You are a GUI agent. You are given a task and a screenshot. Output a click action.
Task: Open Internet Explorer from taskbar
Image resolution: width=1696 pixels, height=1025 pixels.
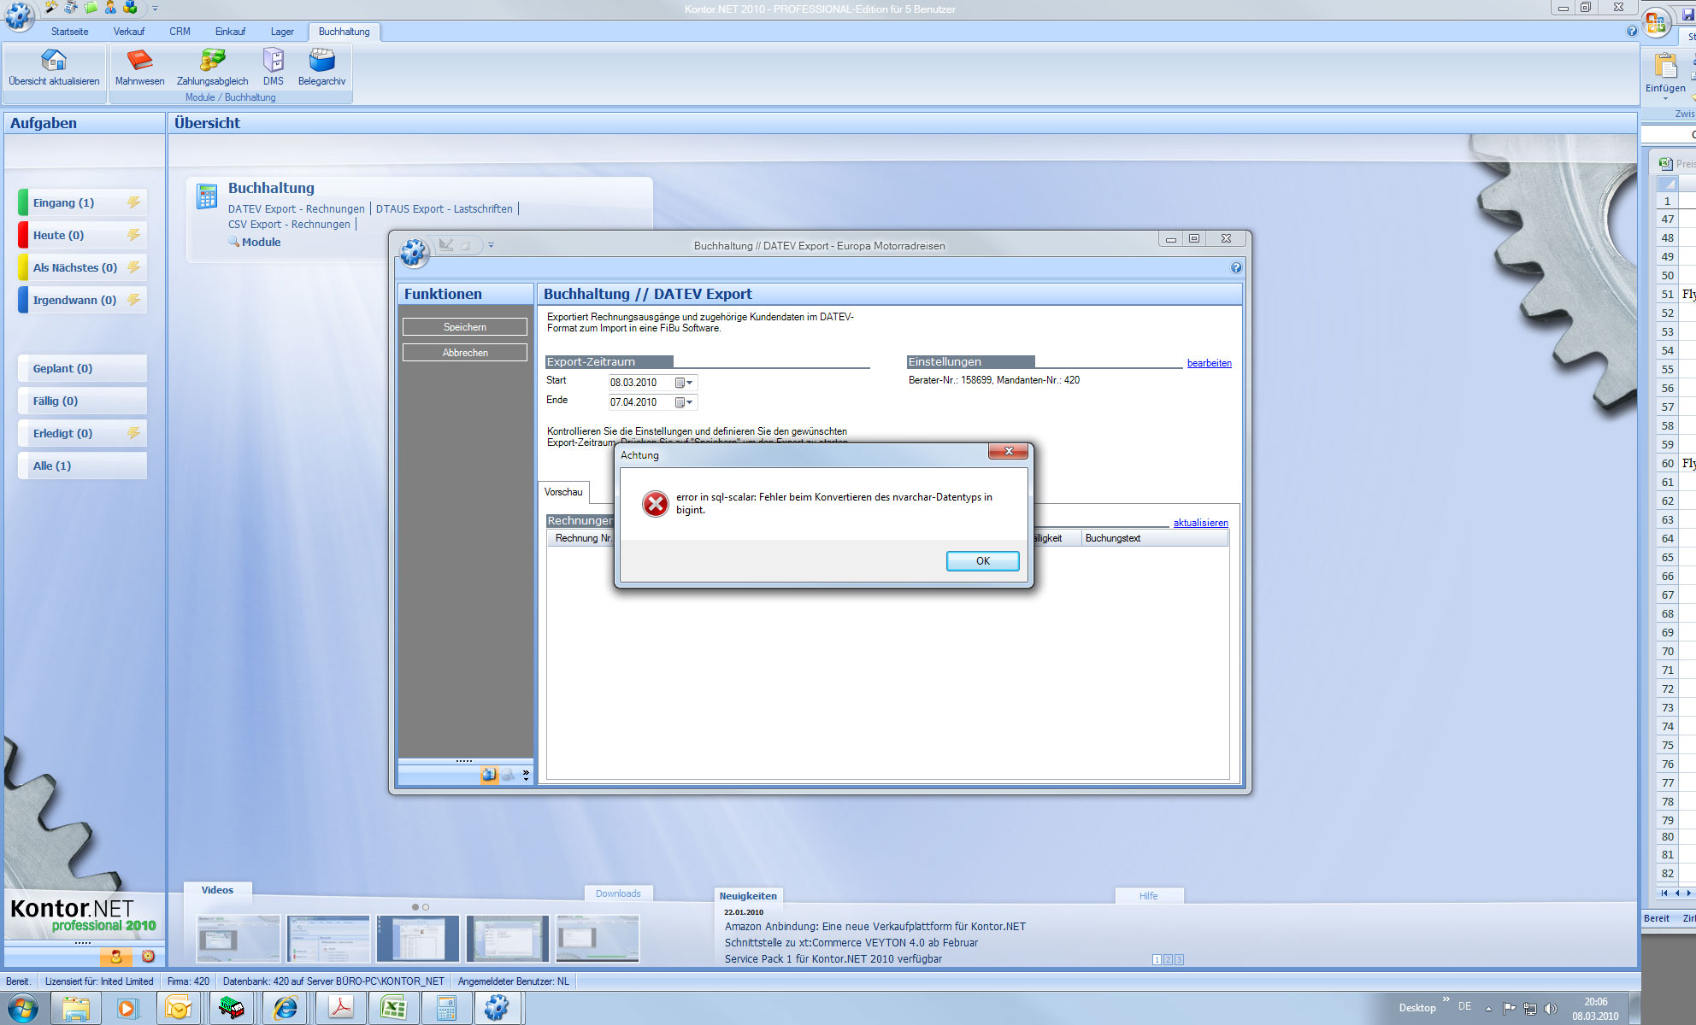285,1008
